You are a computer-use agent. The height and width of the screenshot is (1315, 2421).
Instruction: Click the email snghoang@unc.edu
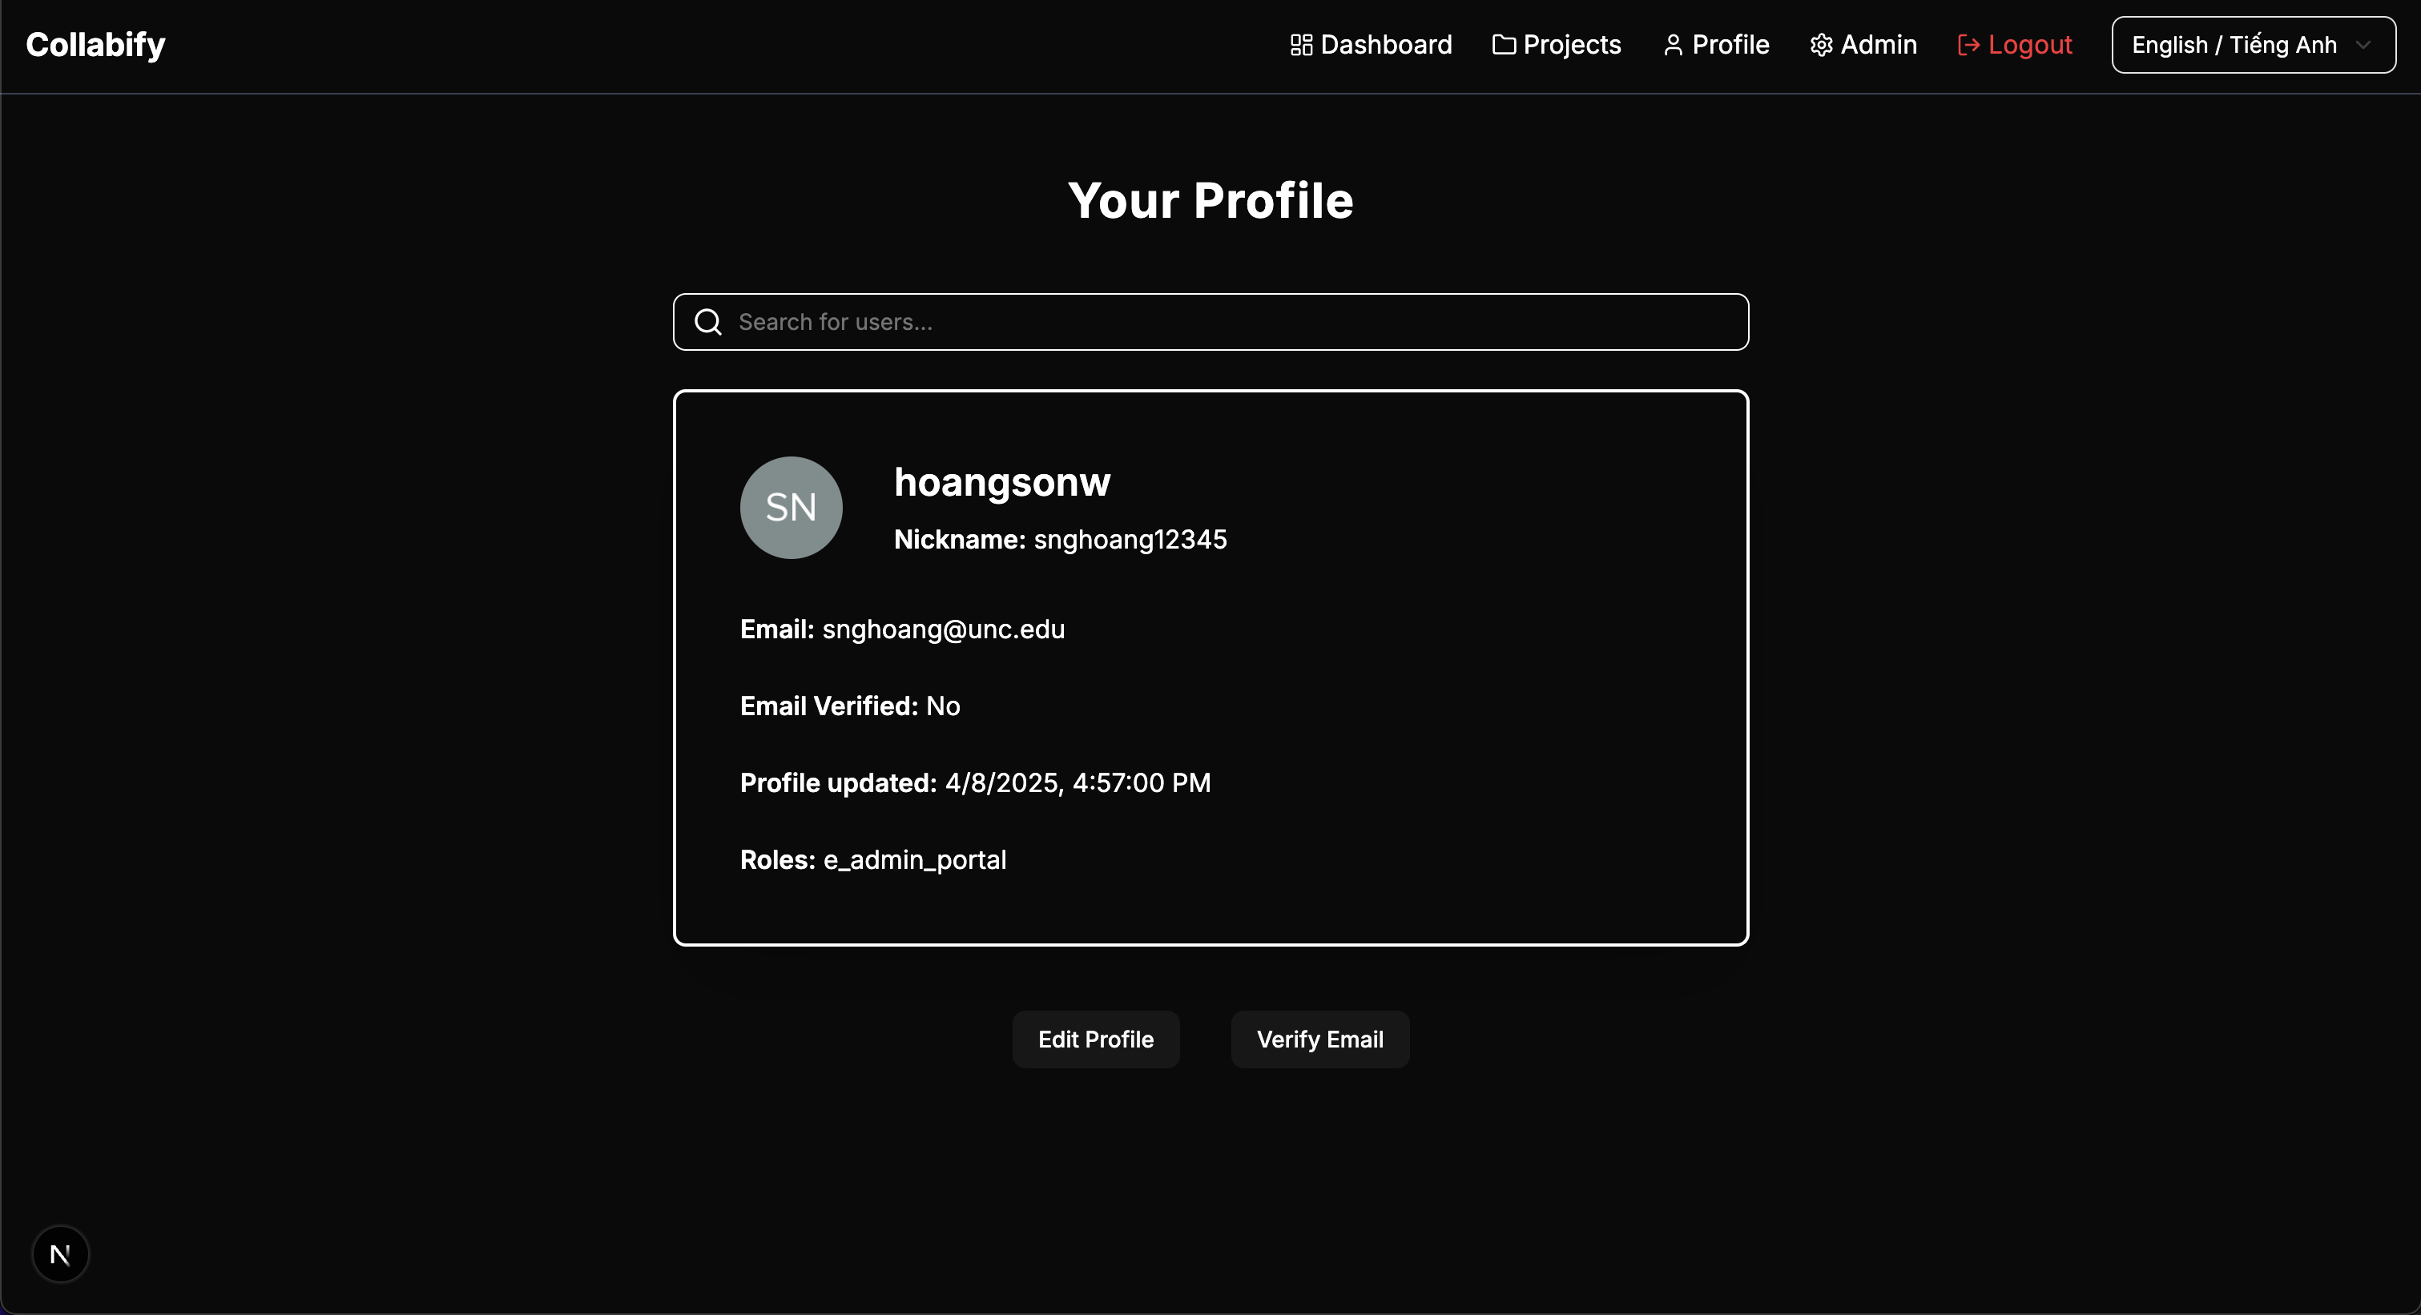coord(944,629)
